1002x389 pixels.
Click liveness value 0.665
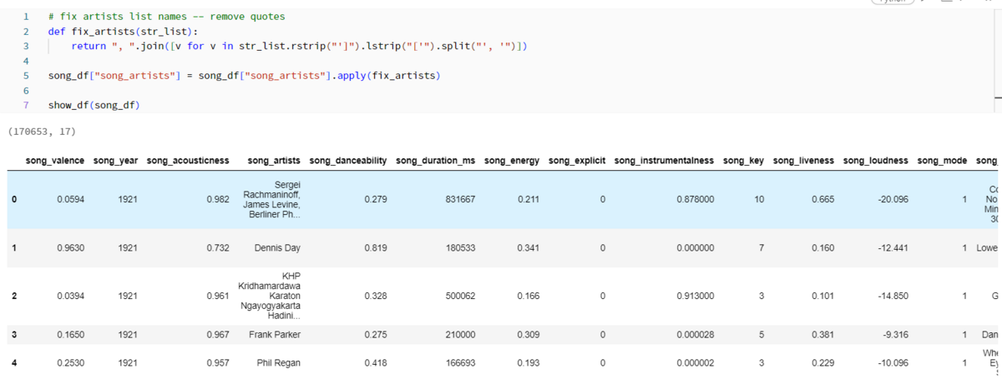[x=822, y=200]
